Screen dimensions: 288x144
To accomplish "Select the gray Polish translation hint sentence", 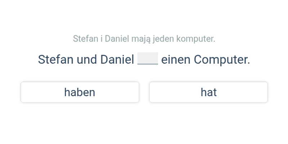I will coord(144,39).
